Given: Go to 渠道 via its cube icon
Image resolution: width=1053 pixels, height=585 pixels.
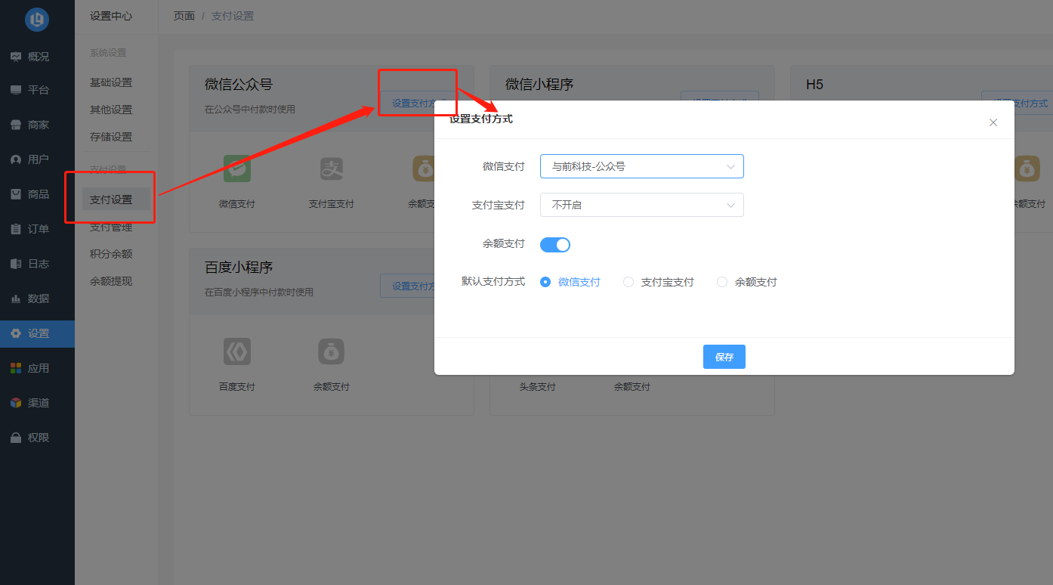Looking at the screenshot, I should 15,403.
